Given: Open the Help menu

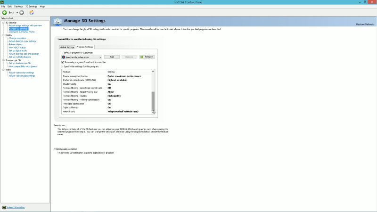Looking at the screenshot, I should (42, 7).
